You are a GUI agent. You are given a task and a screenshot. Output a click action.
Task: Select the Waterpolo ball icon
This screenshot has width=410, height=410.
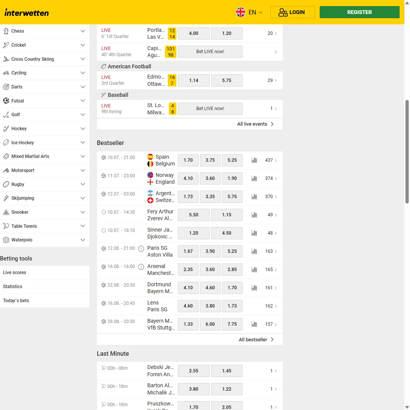click(x=6, y=240)
